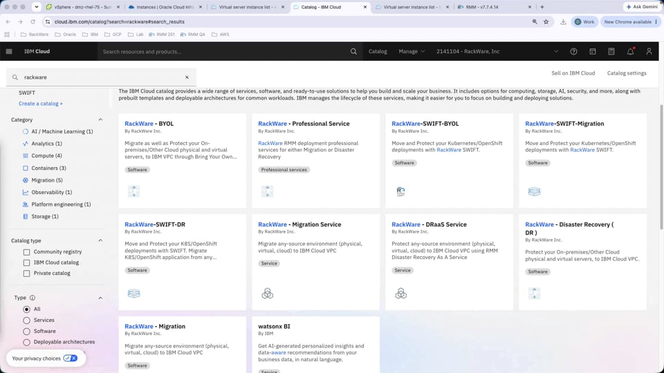Click the RackWare DRaaS Service tile icon

400,293
